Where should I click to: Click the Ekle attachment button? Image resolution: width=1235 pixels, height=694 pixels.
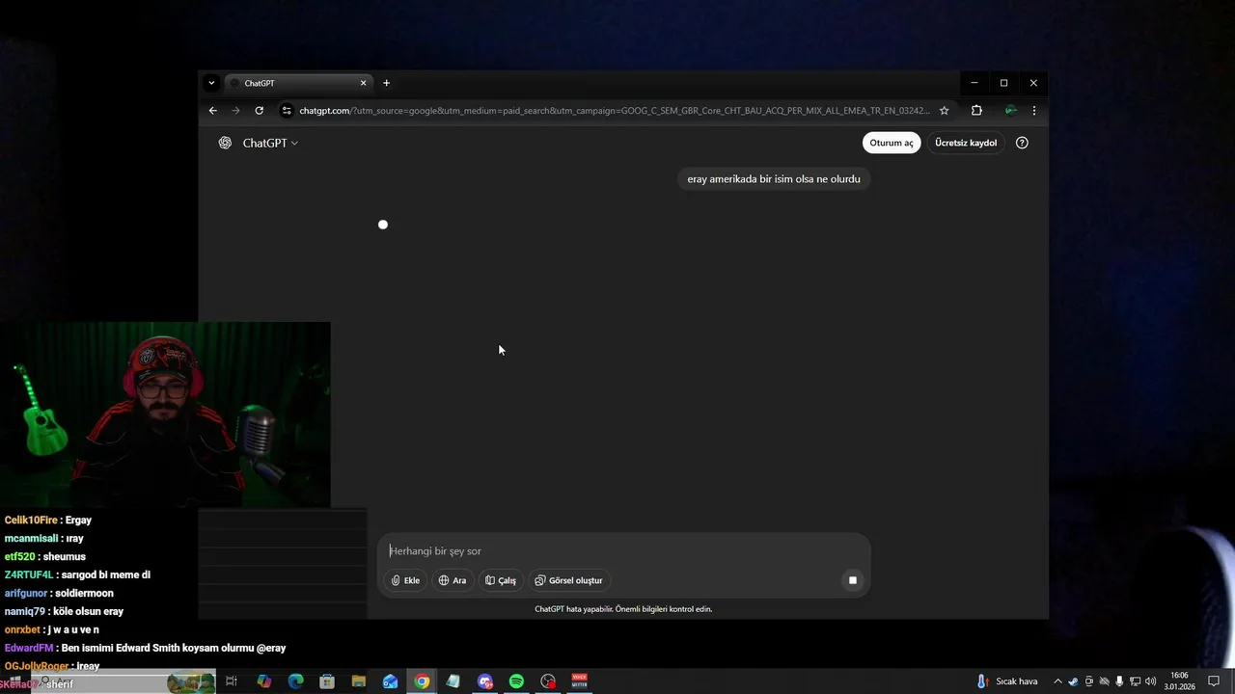[405, 580]
